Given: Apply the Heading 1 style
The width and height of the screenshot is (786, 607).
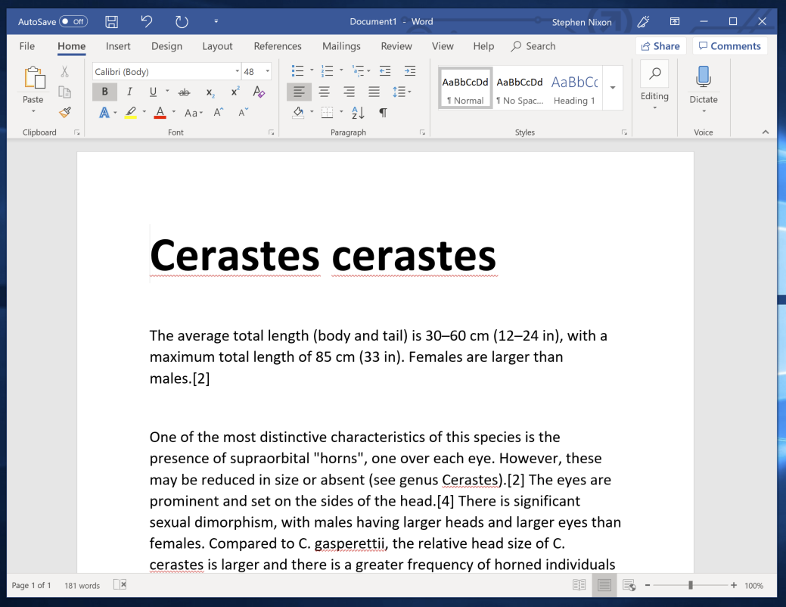Looking at the screenshot, I should [x=574, y=89].
